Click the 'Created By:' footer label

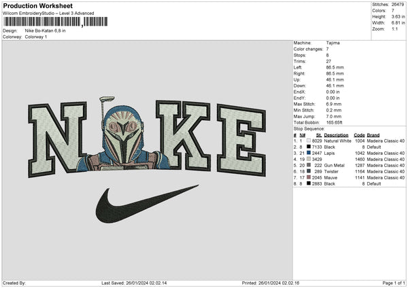click(14, 283)
